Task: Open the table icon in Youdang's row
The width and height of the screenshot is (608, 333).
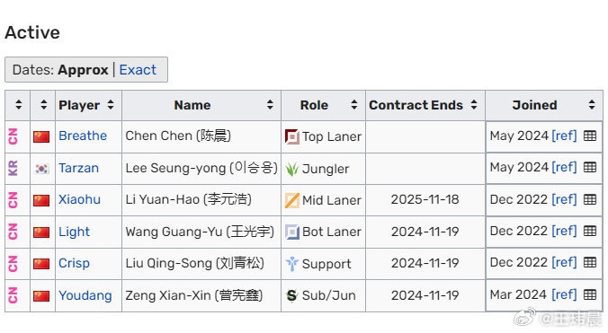Action: (590, 294)
